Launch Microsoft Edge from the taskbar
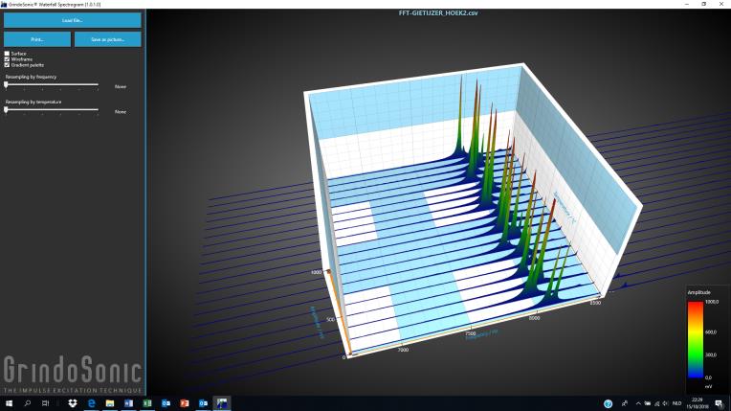This screenshot has width=731, height=411. [x=92, y=403]
